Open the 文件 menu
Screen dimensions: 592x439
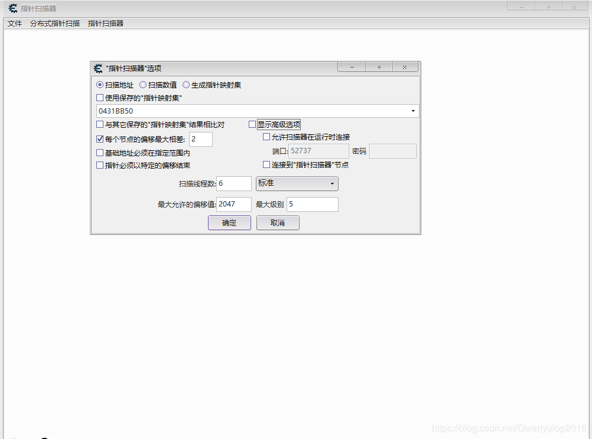pos(14,23)
